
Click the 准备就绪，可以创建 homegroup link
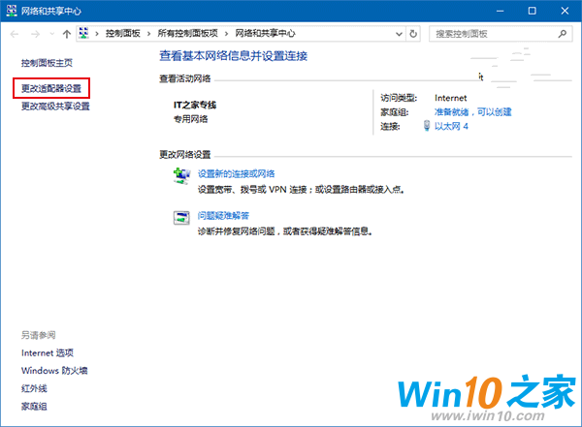click(473, 112)
